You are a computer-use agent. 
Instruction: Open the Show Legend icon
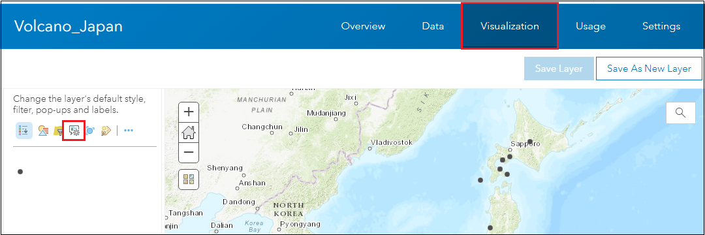[x=24, y=131]
